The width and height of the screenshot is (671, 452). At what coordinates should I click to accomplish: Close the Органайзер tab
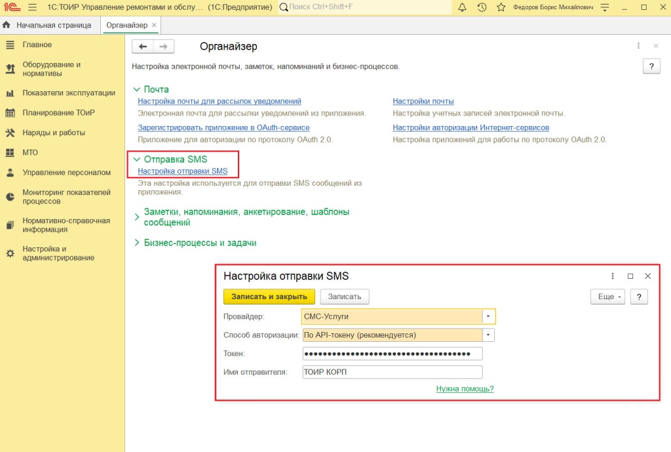point(154,25)
